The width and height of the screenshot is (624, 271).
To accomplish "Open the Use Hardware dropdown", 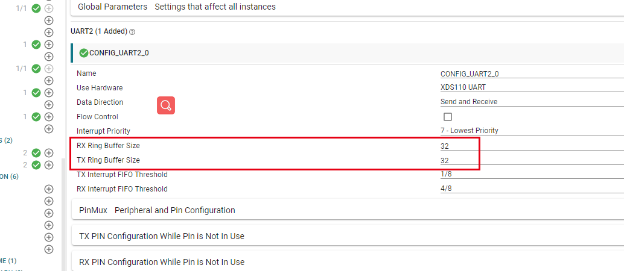I will click(531, 88).
